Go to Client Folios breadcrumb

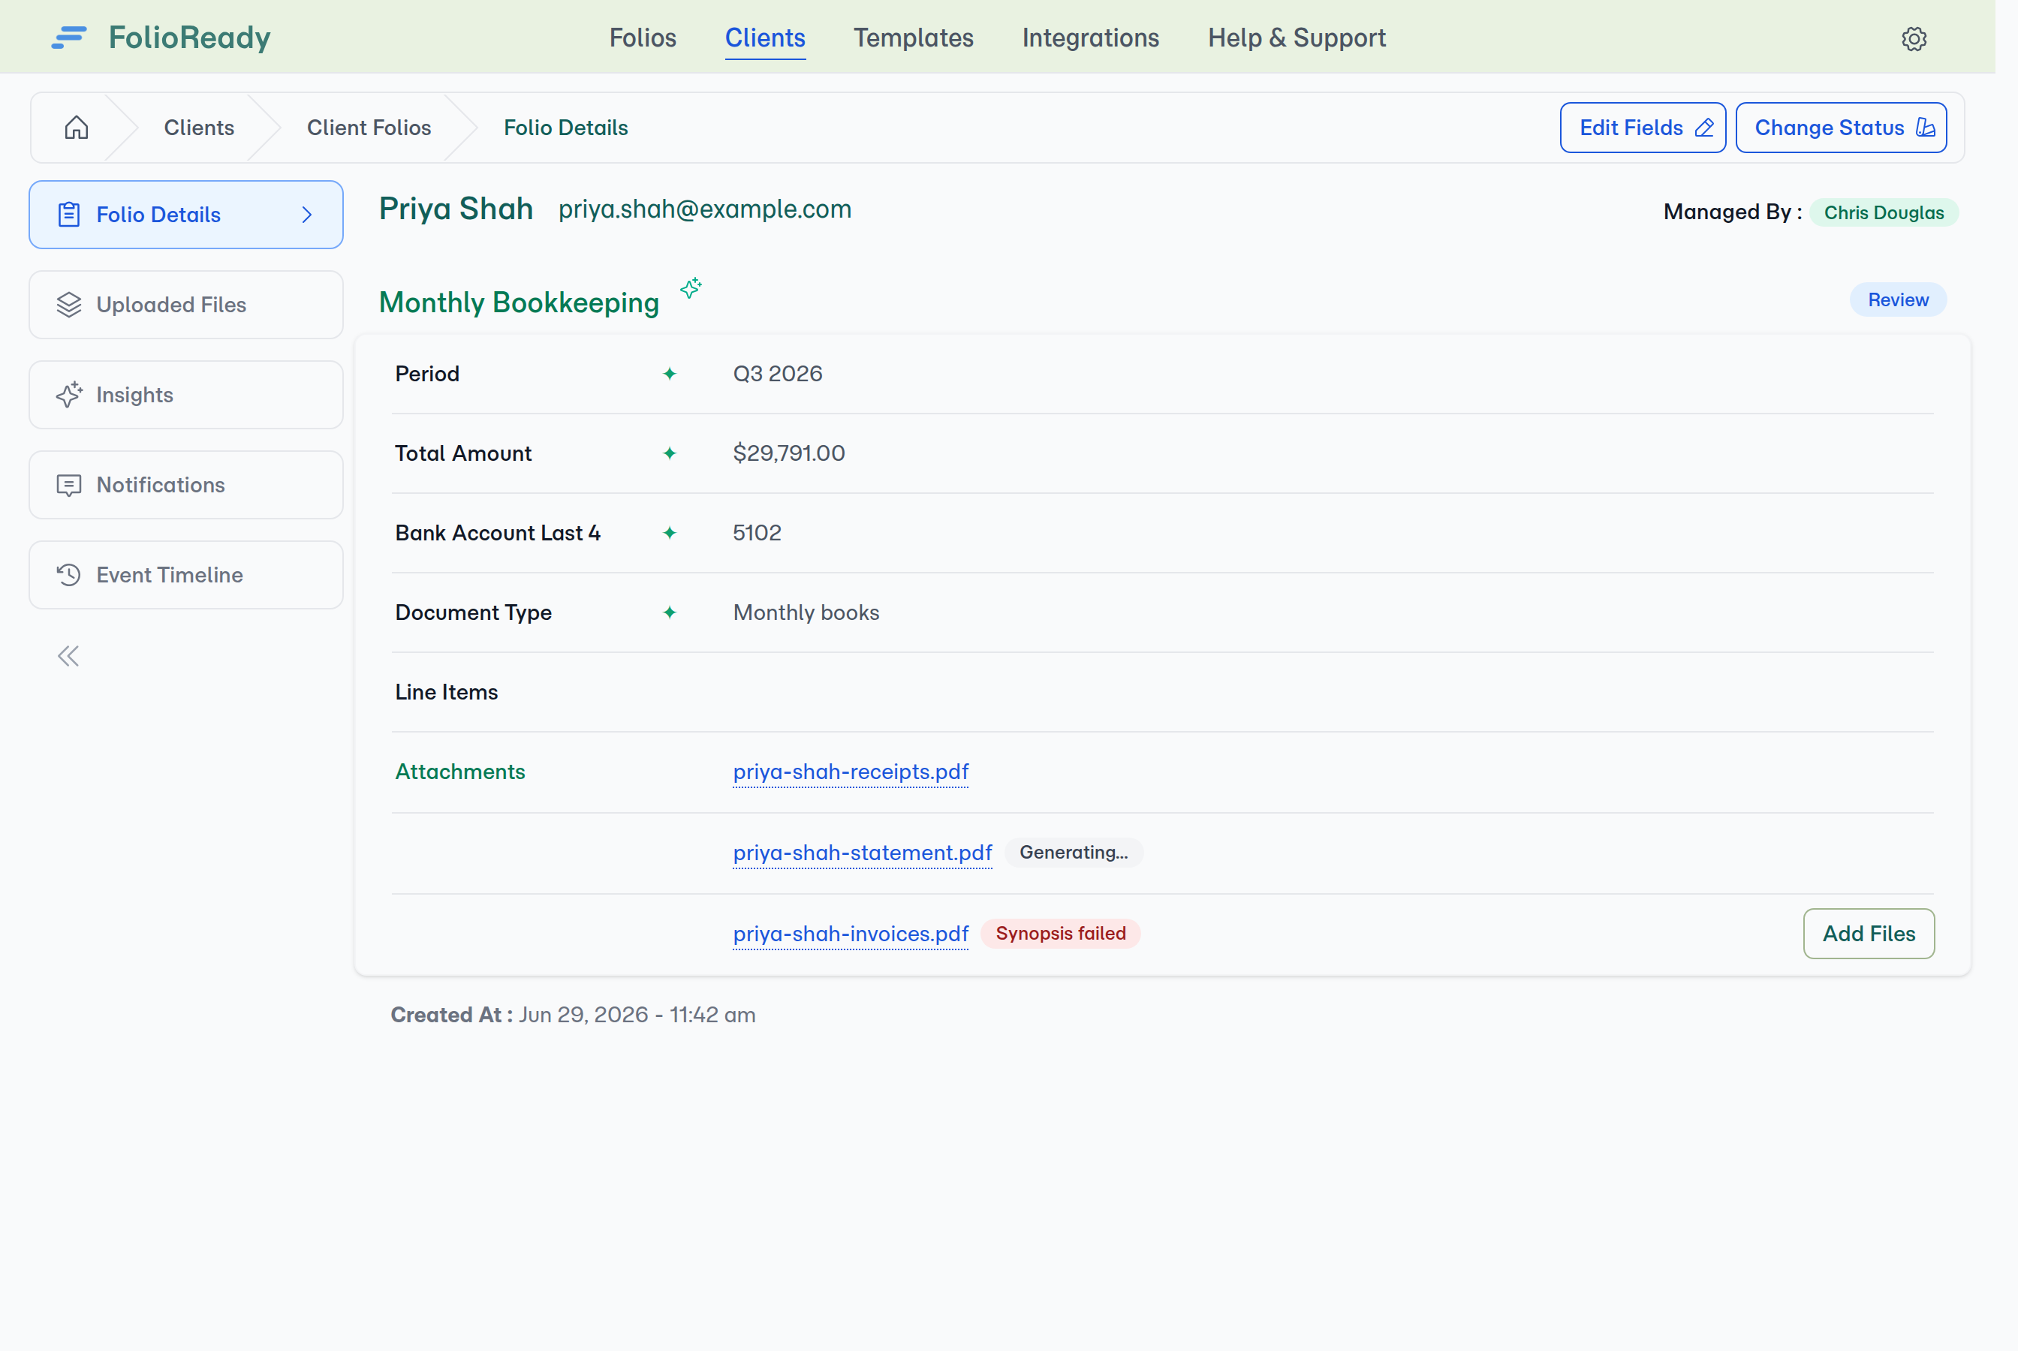[x=369, y=128]
